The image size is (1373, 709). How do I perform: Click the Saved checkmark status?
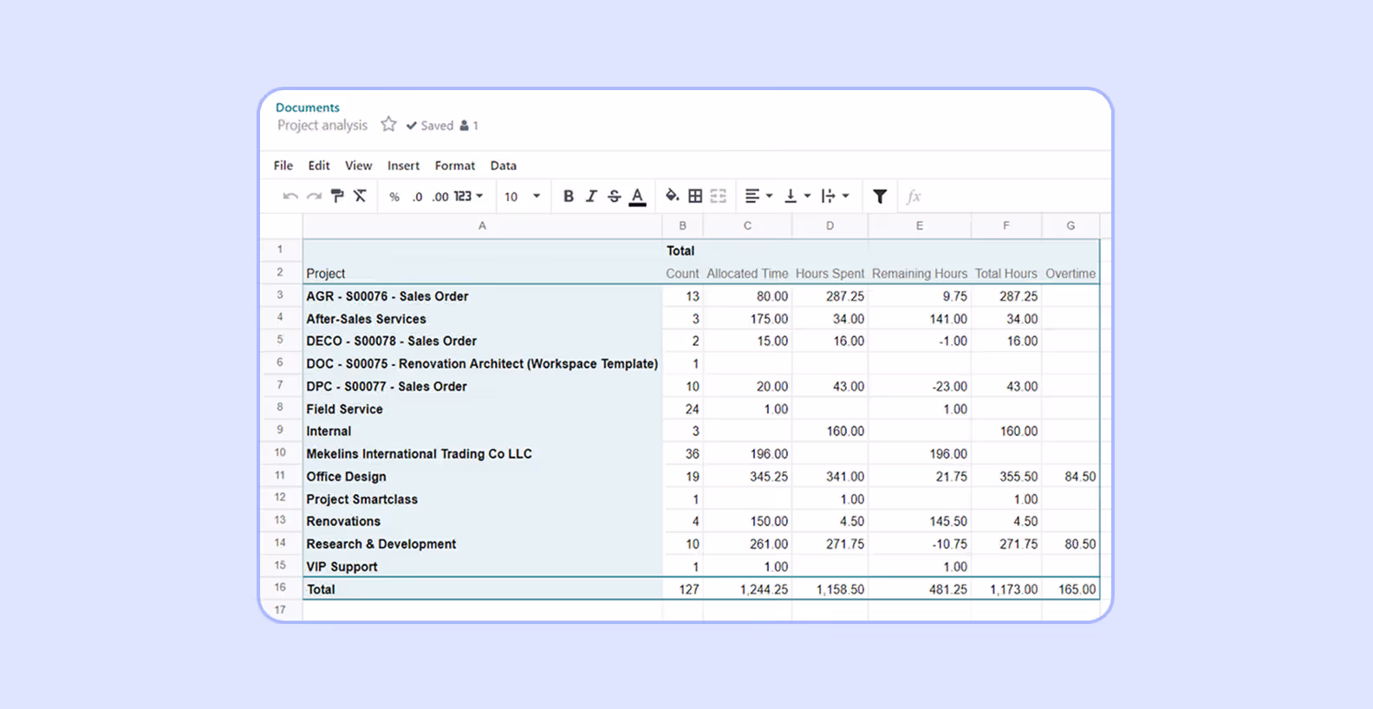click(x=430, y=126)
